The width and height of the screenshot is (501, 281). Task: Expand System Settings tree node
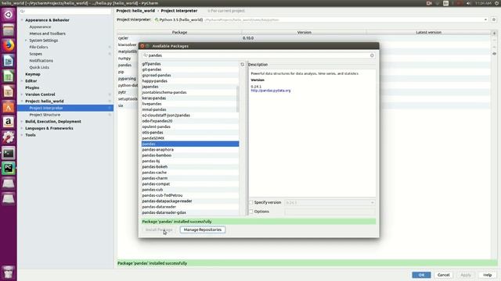(26, 41)
